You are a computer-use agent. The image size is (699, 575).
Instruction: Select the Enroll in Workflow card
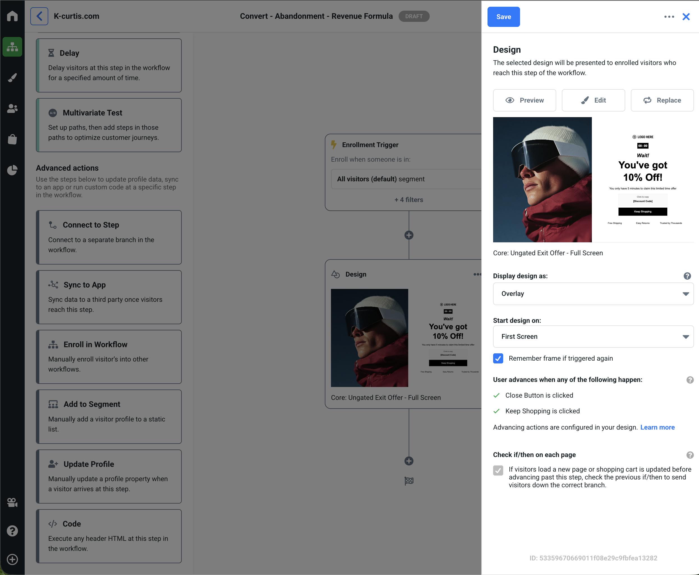point(109,357)
